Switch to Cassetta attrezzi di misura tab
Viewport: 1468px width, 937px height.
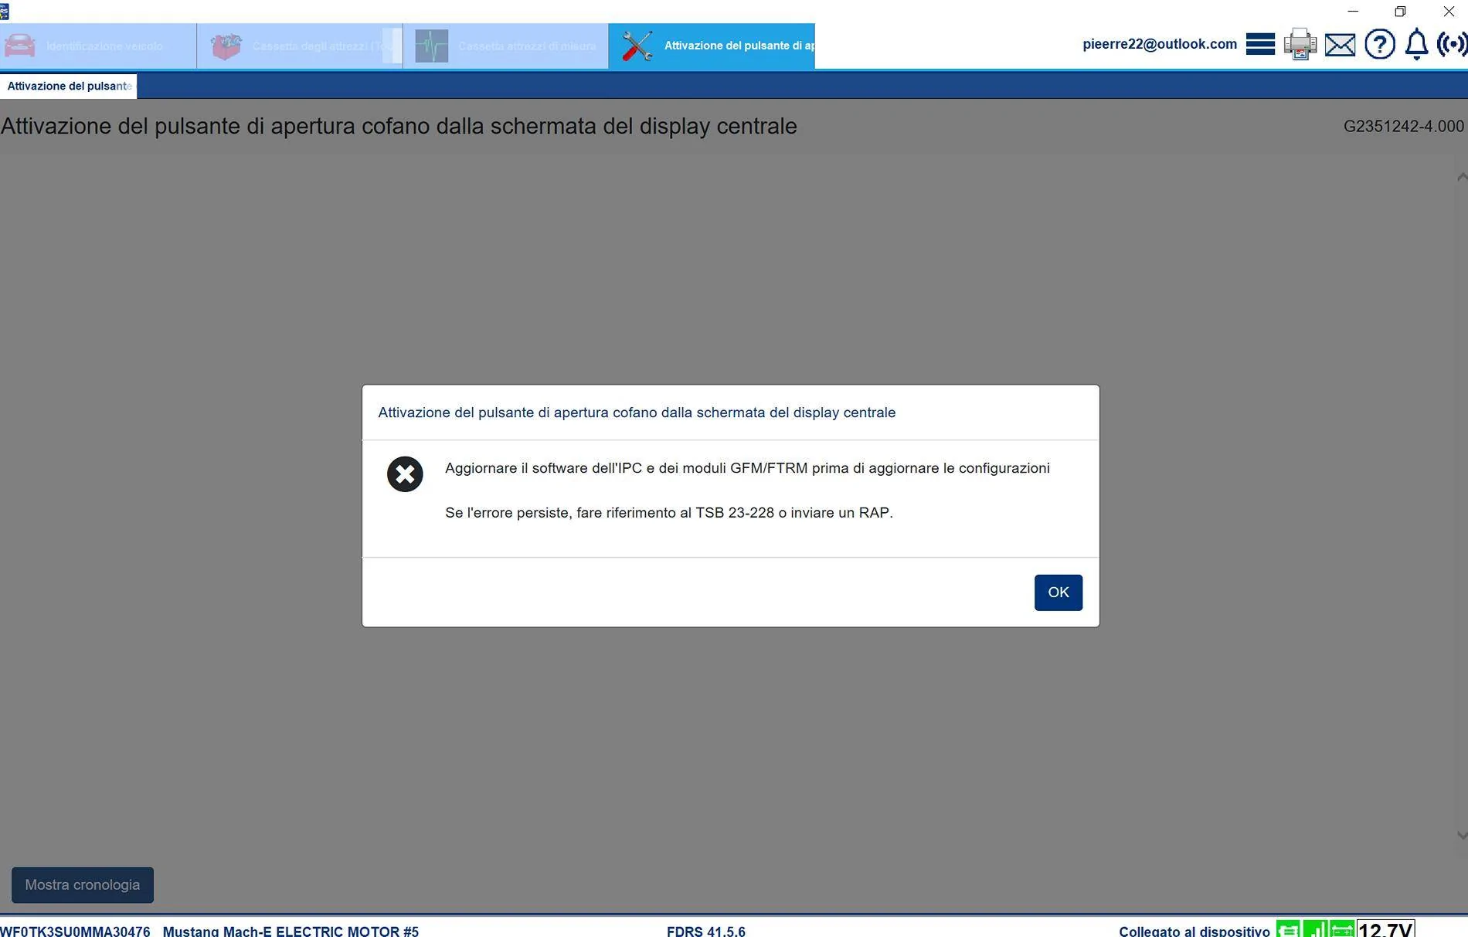pos(506,46)
